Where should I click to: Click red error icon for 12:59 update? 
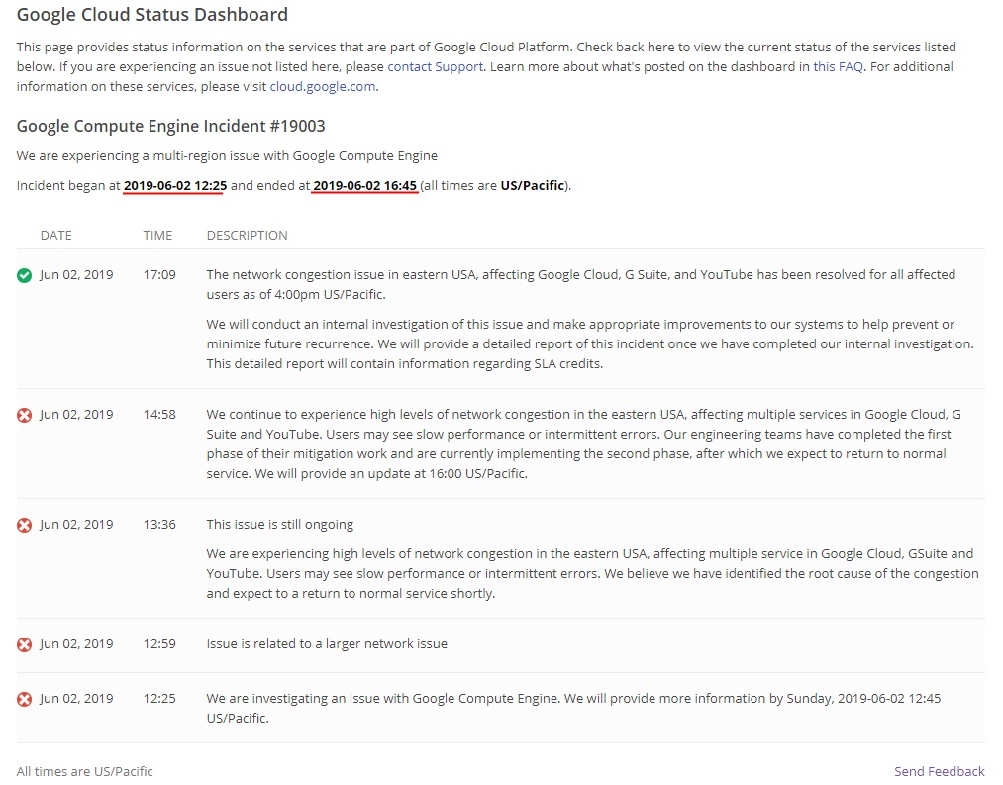click(25, 644)
